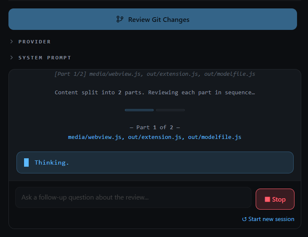Open the PROVIDER section label
The width and height of the screenshot is (308, 237).
coord(35,42)
